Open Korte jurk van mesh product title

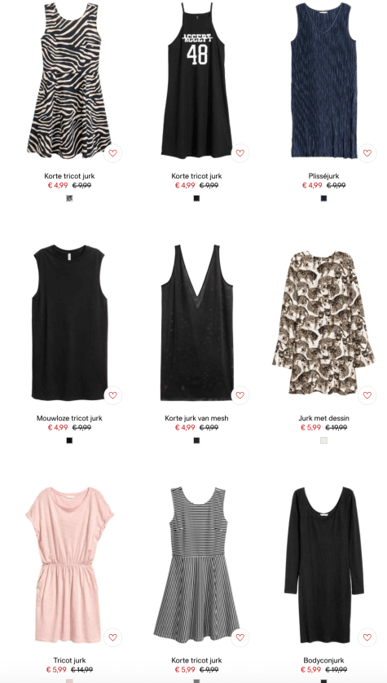click(196, 419)
